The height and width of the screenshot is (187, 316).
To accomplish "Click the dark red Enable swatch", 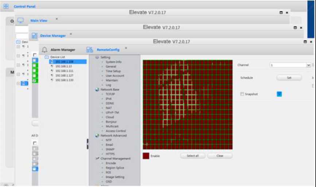I will (146, 156).
